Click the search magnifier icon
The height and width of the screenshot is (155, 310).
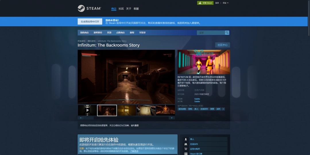(227, 33)
